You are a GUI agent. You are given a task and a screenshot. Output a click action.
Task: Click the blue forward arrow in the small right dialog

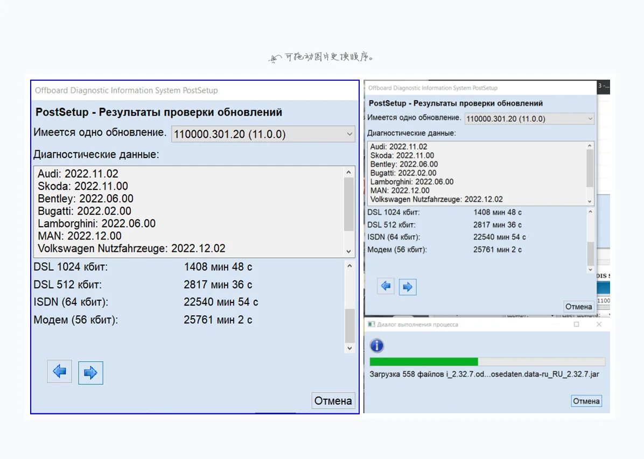pos(408,287)
